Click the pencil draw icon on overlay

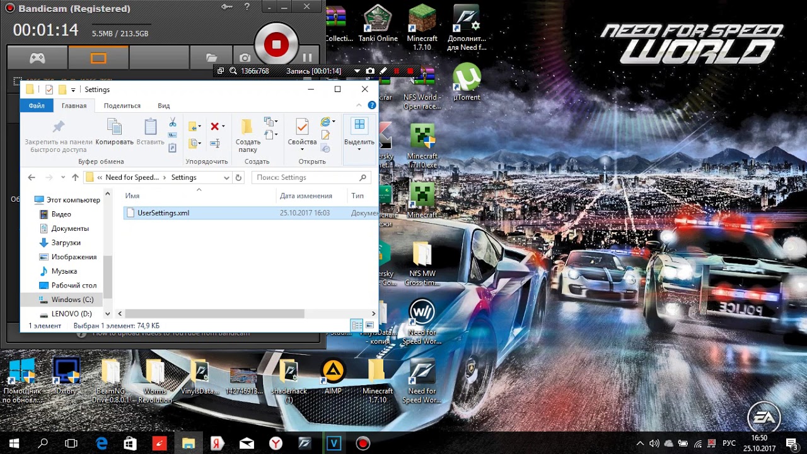point(383,71)
